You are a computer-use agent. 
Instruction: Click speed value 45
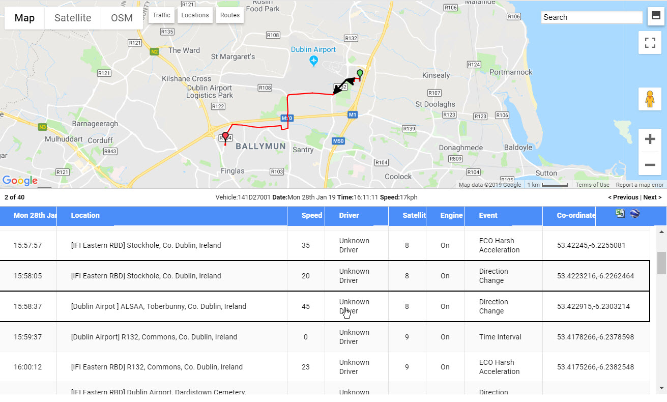(x=306, y=306)
